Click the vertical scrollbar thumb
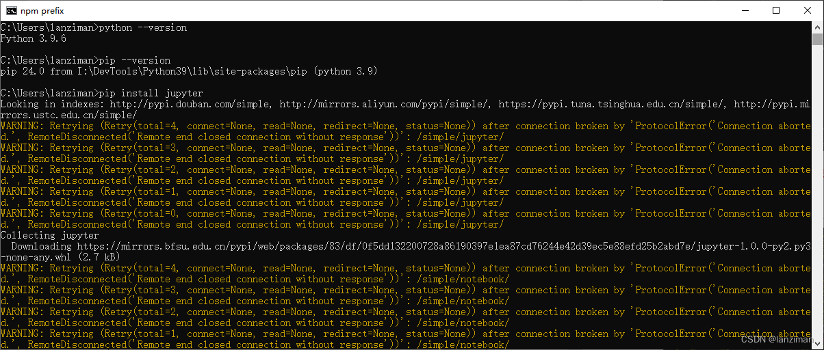 (817, 39)
